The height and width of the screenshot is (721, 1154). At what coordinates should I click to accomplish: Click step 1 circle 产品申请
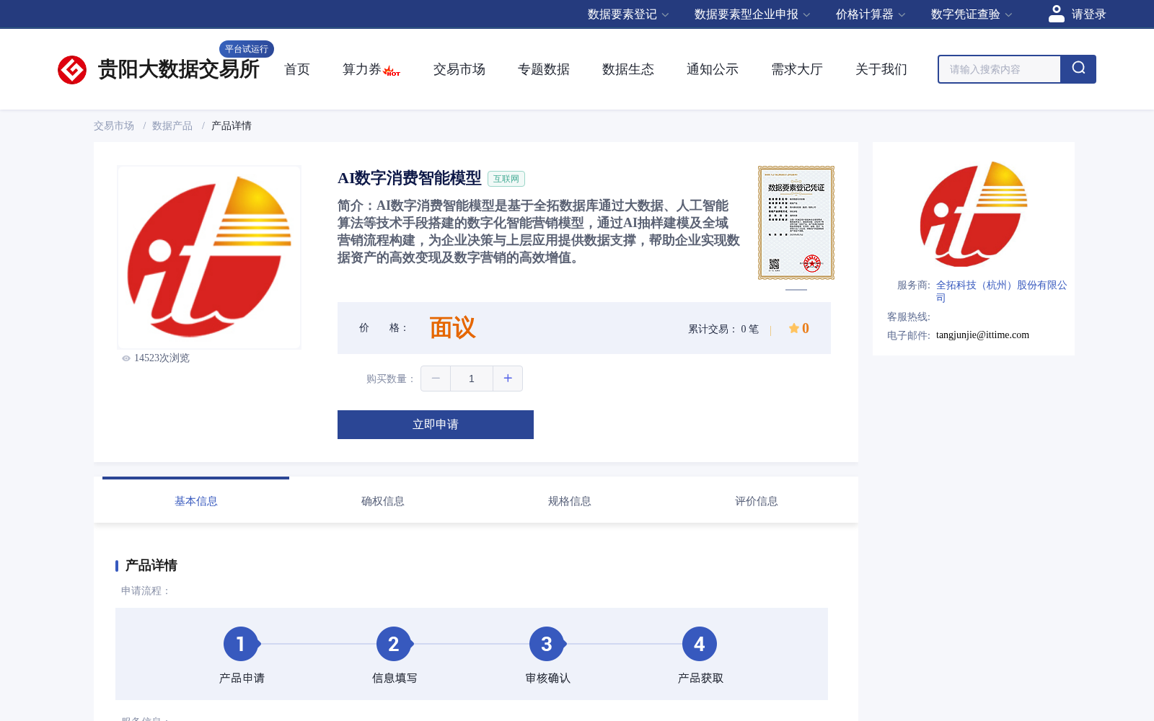coord(241,644)
